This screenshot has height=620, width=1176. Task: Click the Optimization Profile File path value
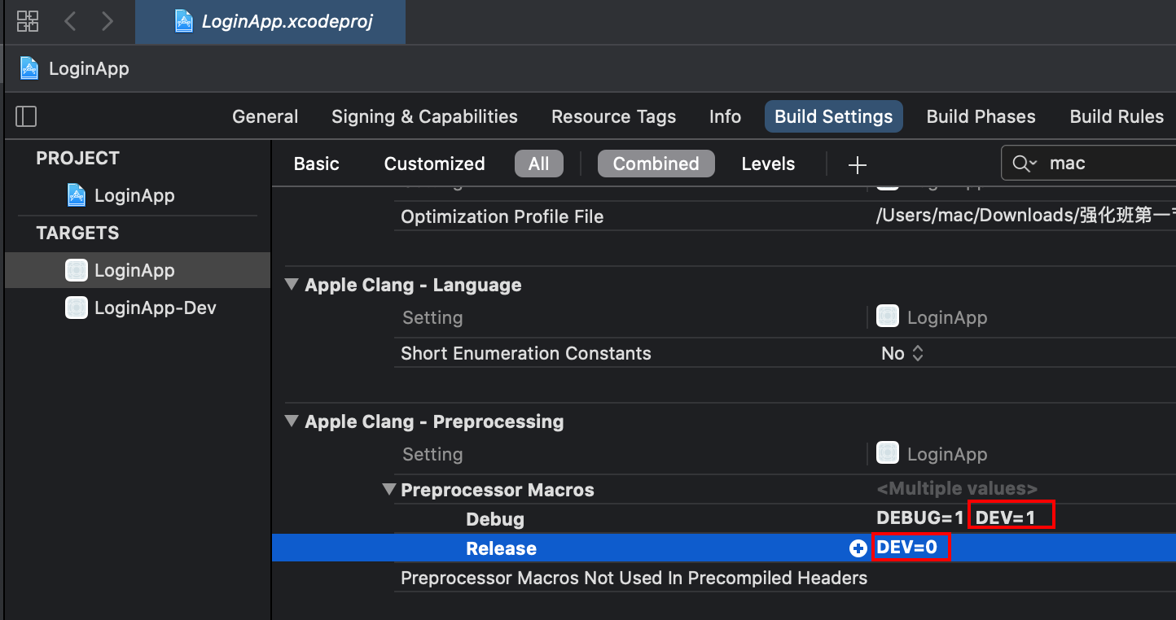pyautogui.click(x=1025, y=216)
